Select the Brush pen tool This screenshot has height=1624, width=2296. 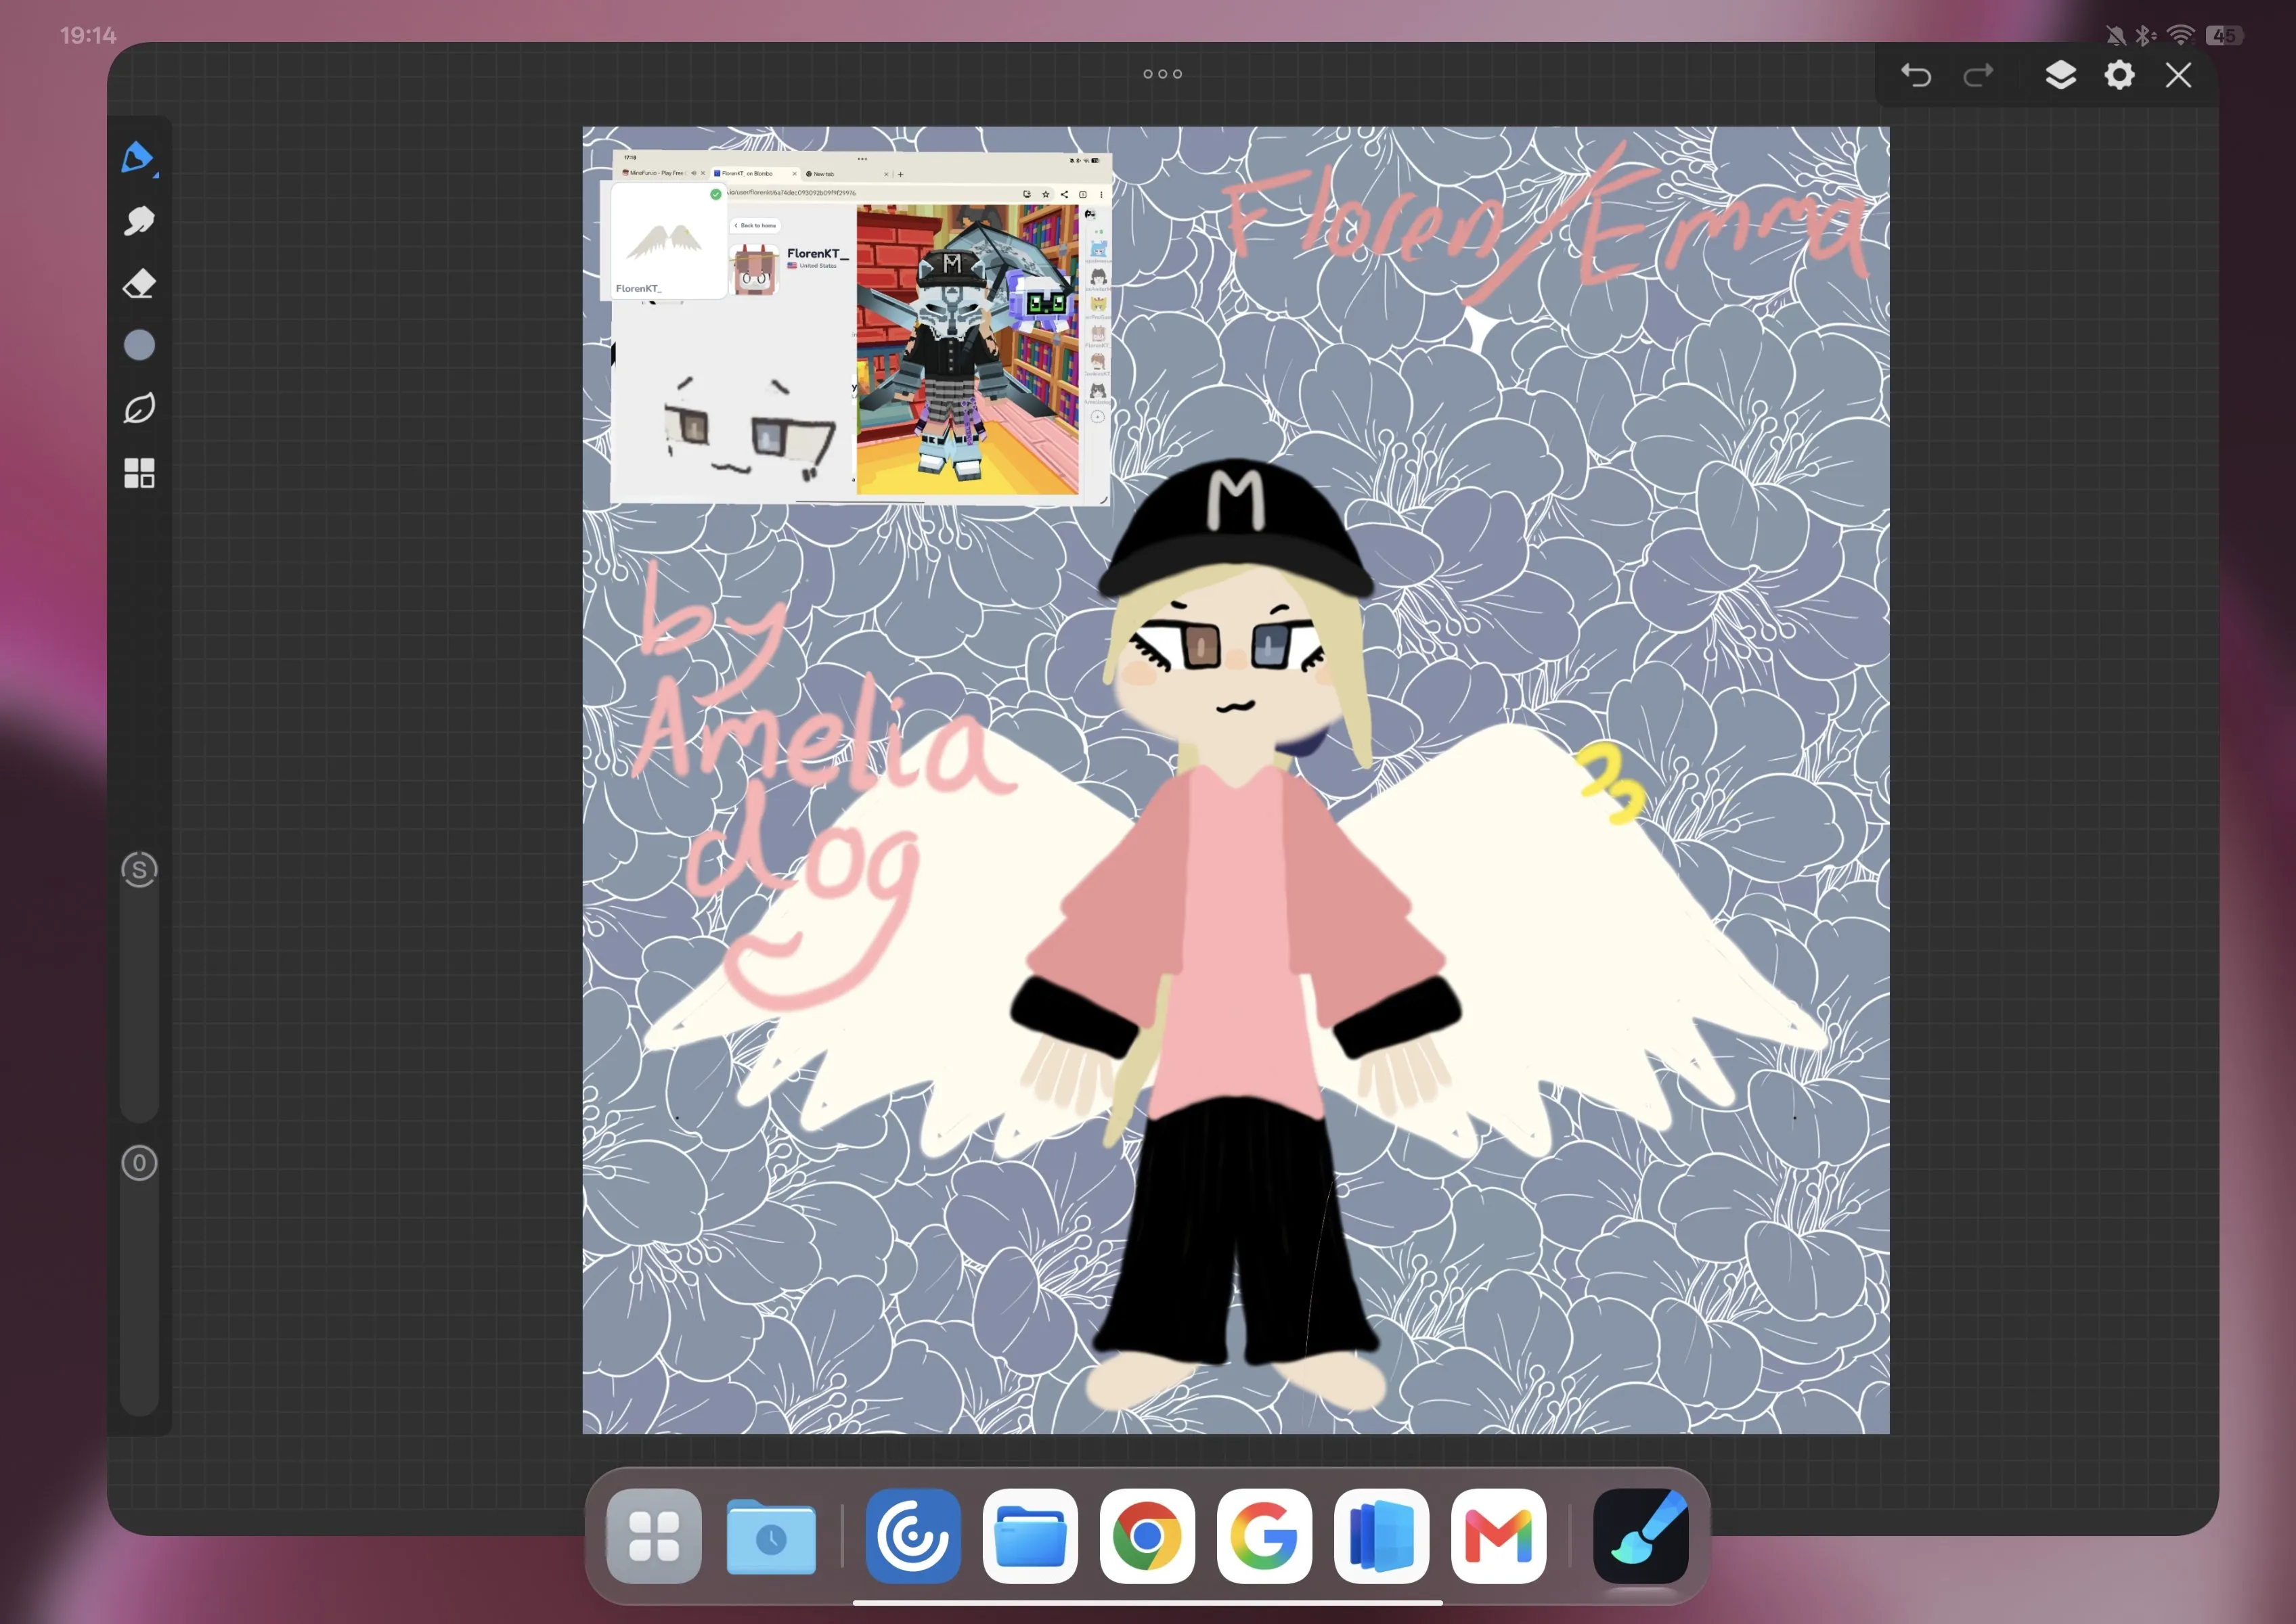[x=138, y=158]
